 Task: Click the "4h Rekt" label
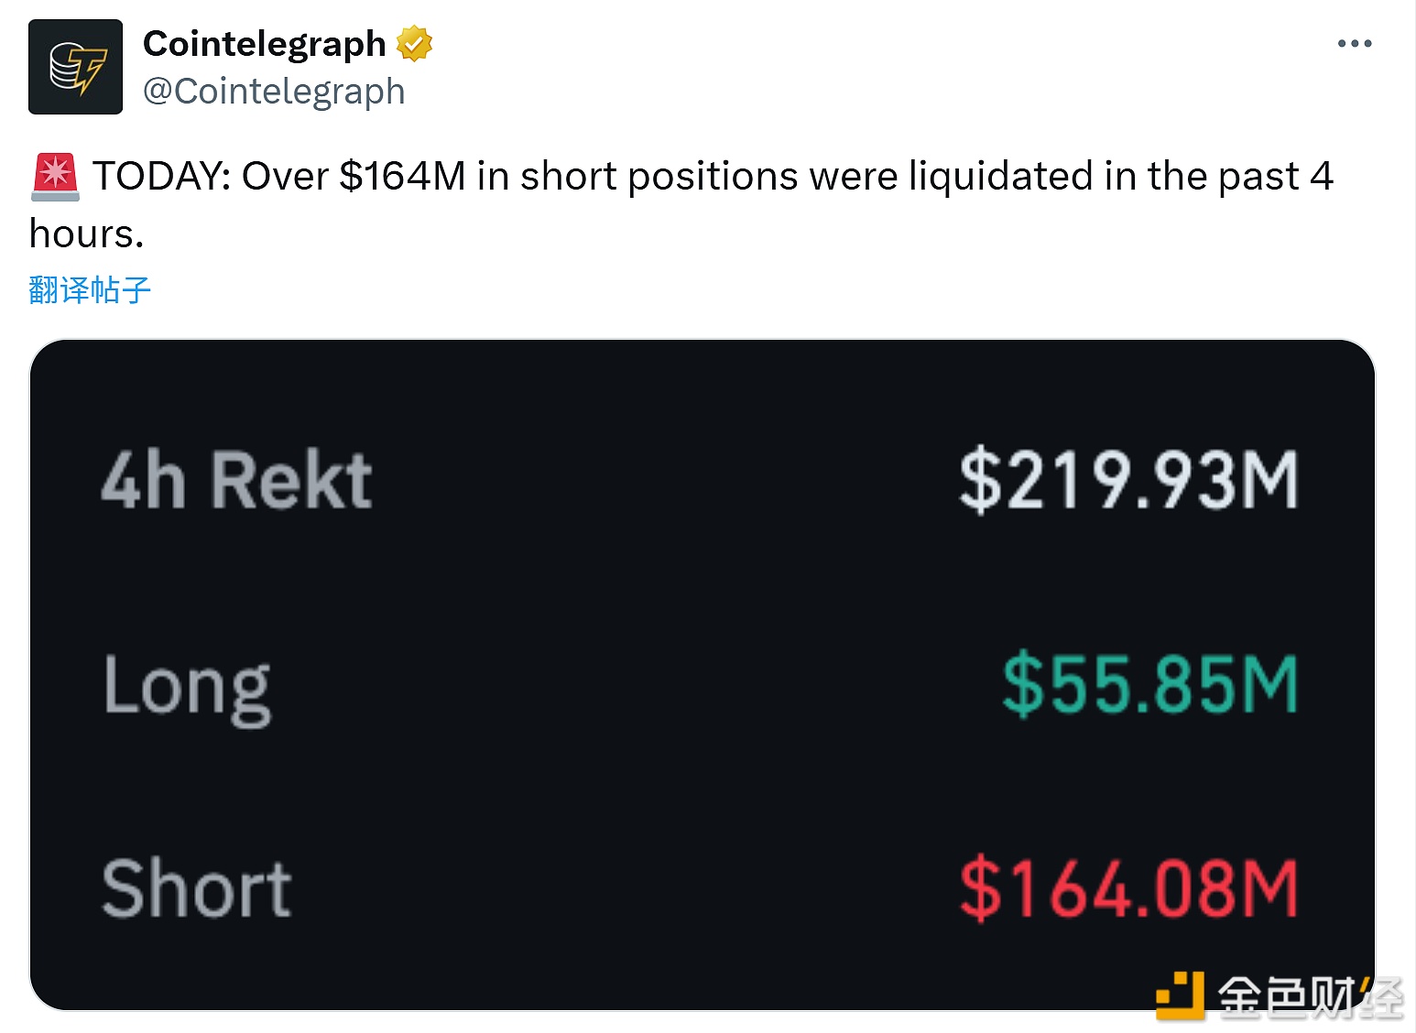click(x=236, y=480)
